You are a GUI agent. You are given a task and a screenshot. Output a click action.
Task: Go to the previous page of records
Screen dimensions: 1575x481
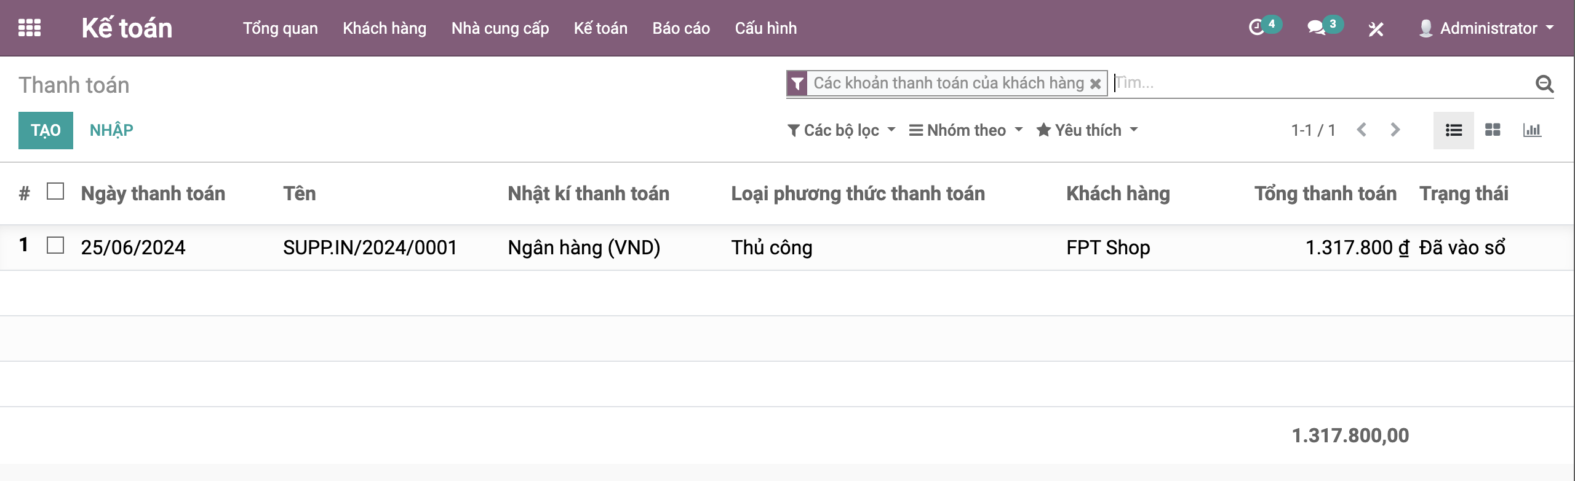(1362, 130)
